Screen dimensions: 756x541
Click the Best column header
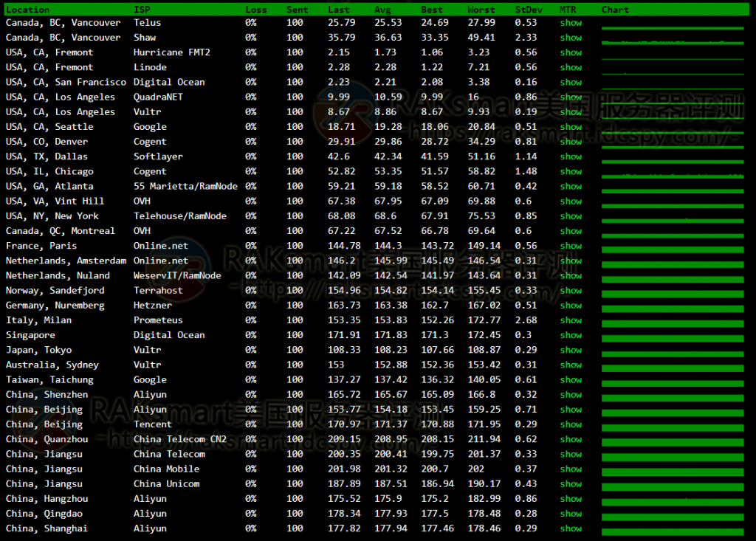(x=431, y=10)
